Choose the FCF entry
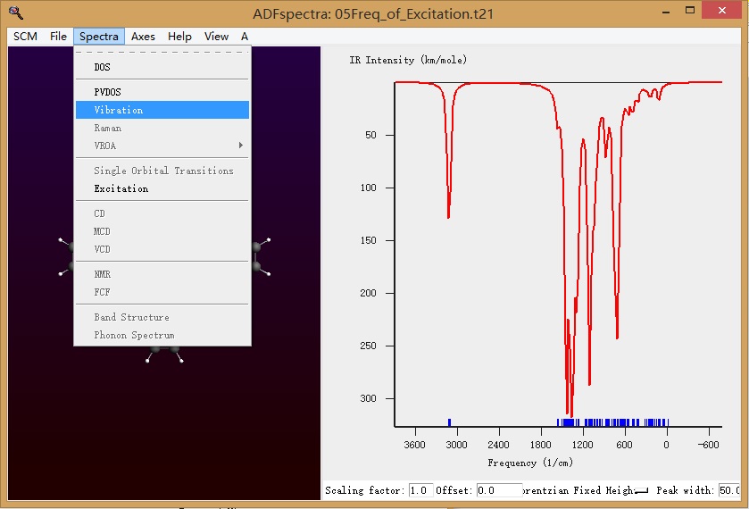 point(162,292)
